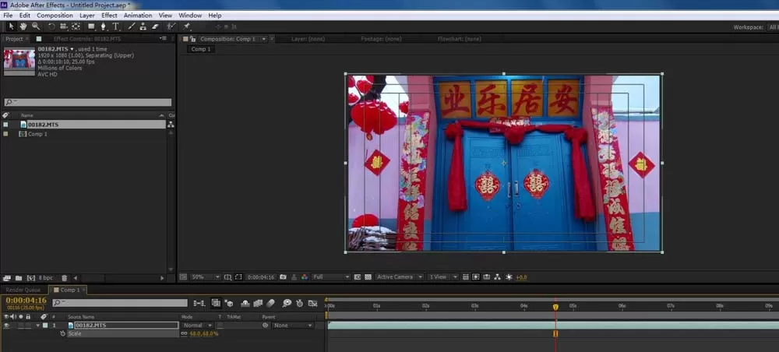Switch to the Render Queue tab
The width and height of the screenshot is (779, 352).
click(23, 290)
